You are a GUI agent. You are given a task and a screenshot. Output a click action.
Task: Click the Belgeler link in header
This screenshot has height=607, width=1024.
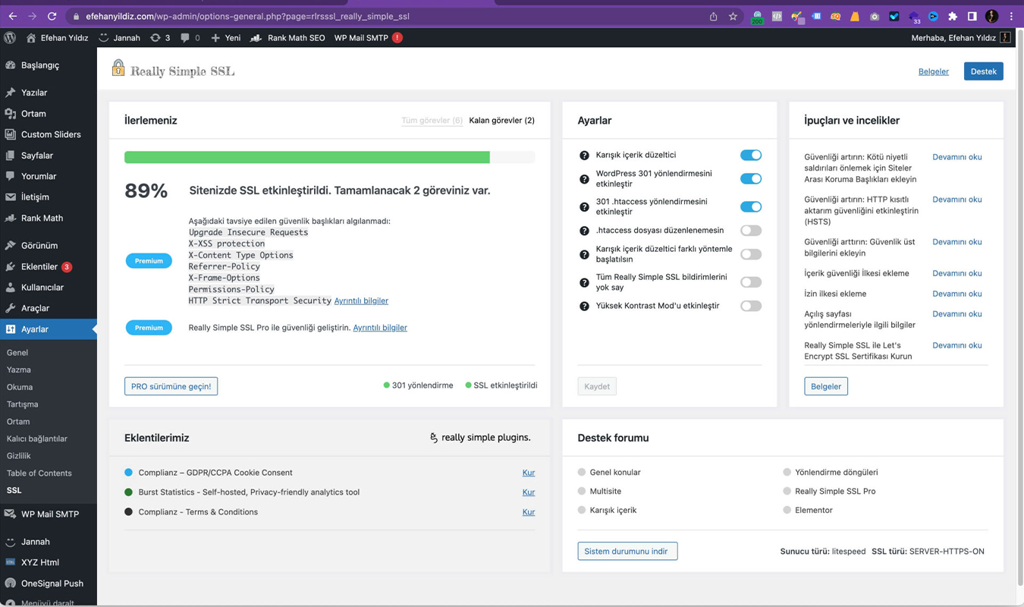933,71
